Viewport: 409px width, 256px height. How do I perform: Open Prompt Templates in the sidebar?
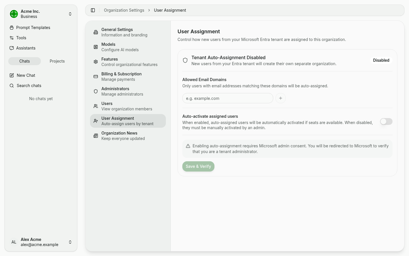(41, 28)
